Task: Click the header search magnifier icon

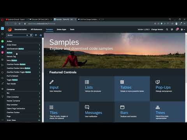Action: (x=167, y=30)
